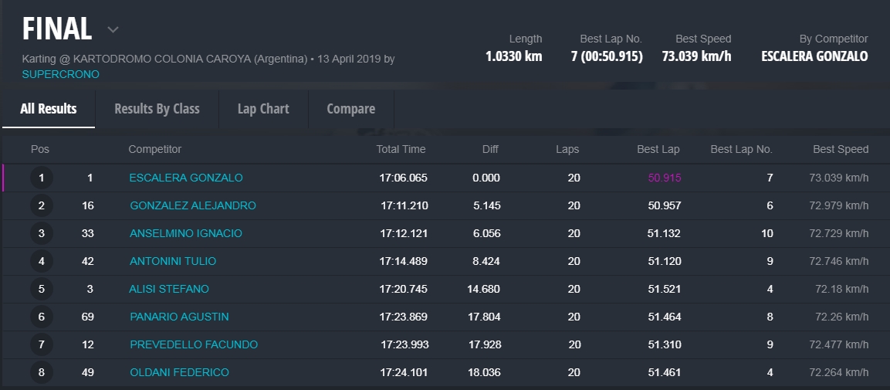The image size is (890, 390).
Task: Click the Pos column header
Action: [40, 149]
